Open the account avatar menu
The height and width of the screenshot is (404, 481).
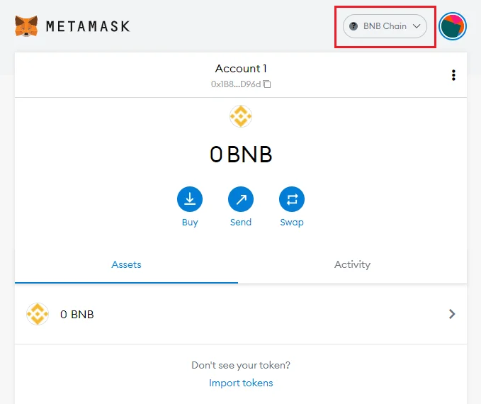pyautogui.click(x=453, y=26)
